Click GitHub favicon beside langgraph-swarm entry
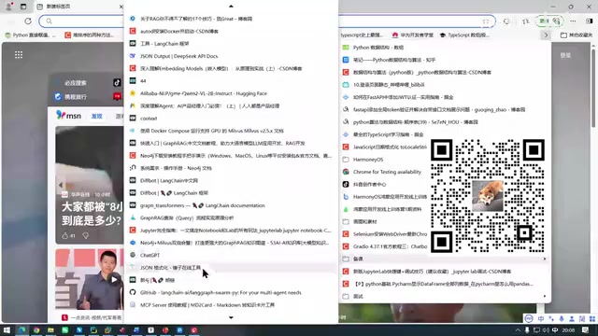The image size is (598, 336). tap(133, 292)
